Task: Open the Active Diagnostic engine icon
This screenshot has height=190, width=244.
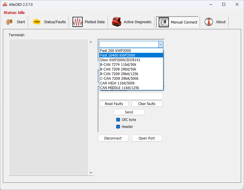Action: click(117, 22)
